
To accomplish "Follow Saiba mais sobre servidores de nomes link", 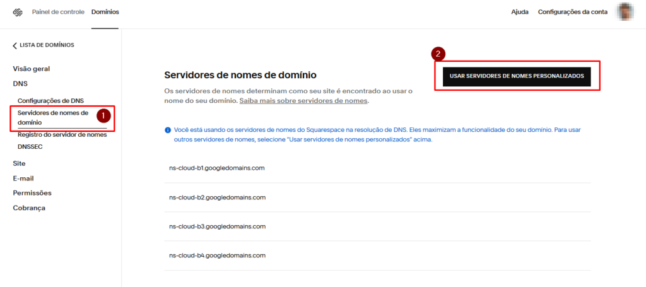I will click(303, 101).
